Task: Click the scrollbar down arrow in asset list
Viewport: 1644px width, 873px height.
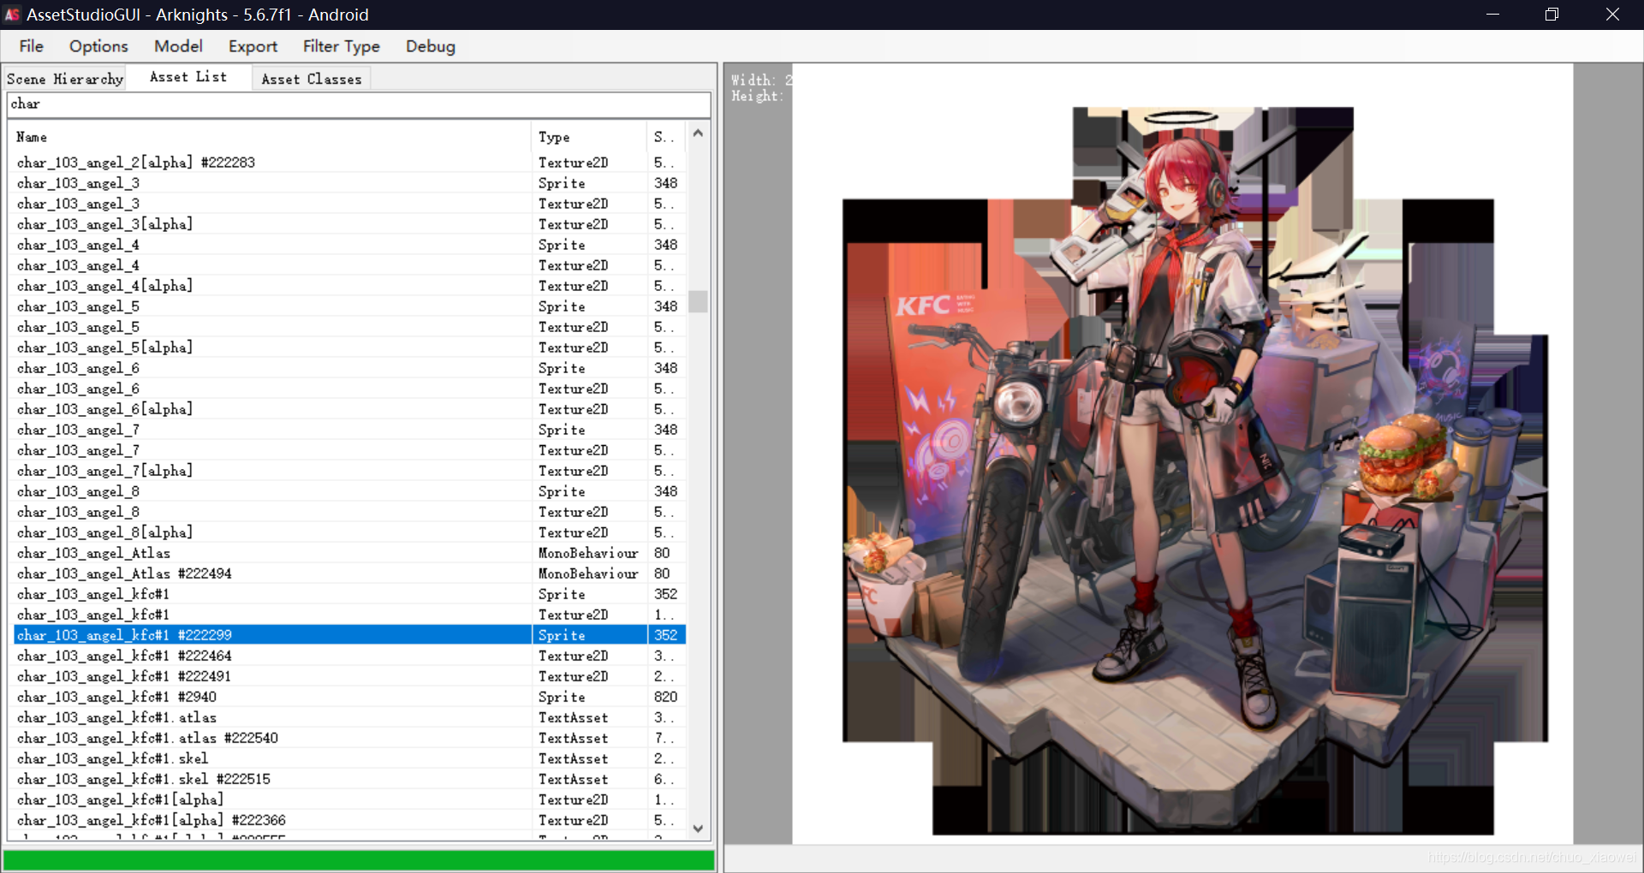Action: coord(698,828)
